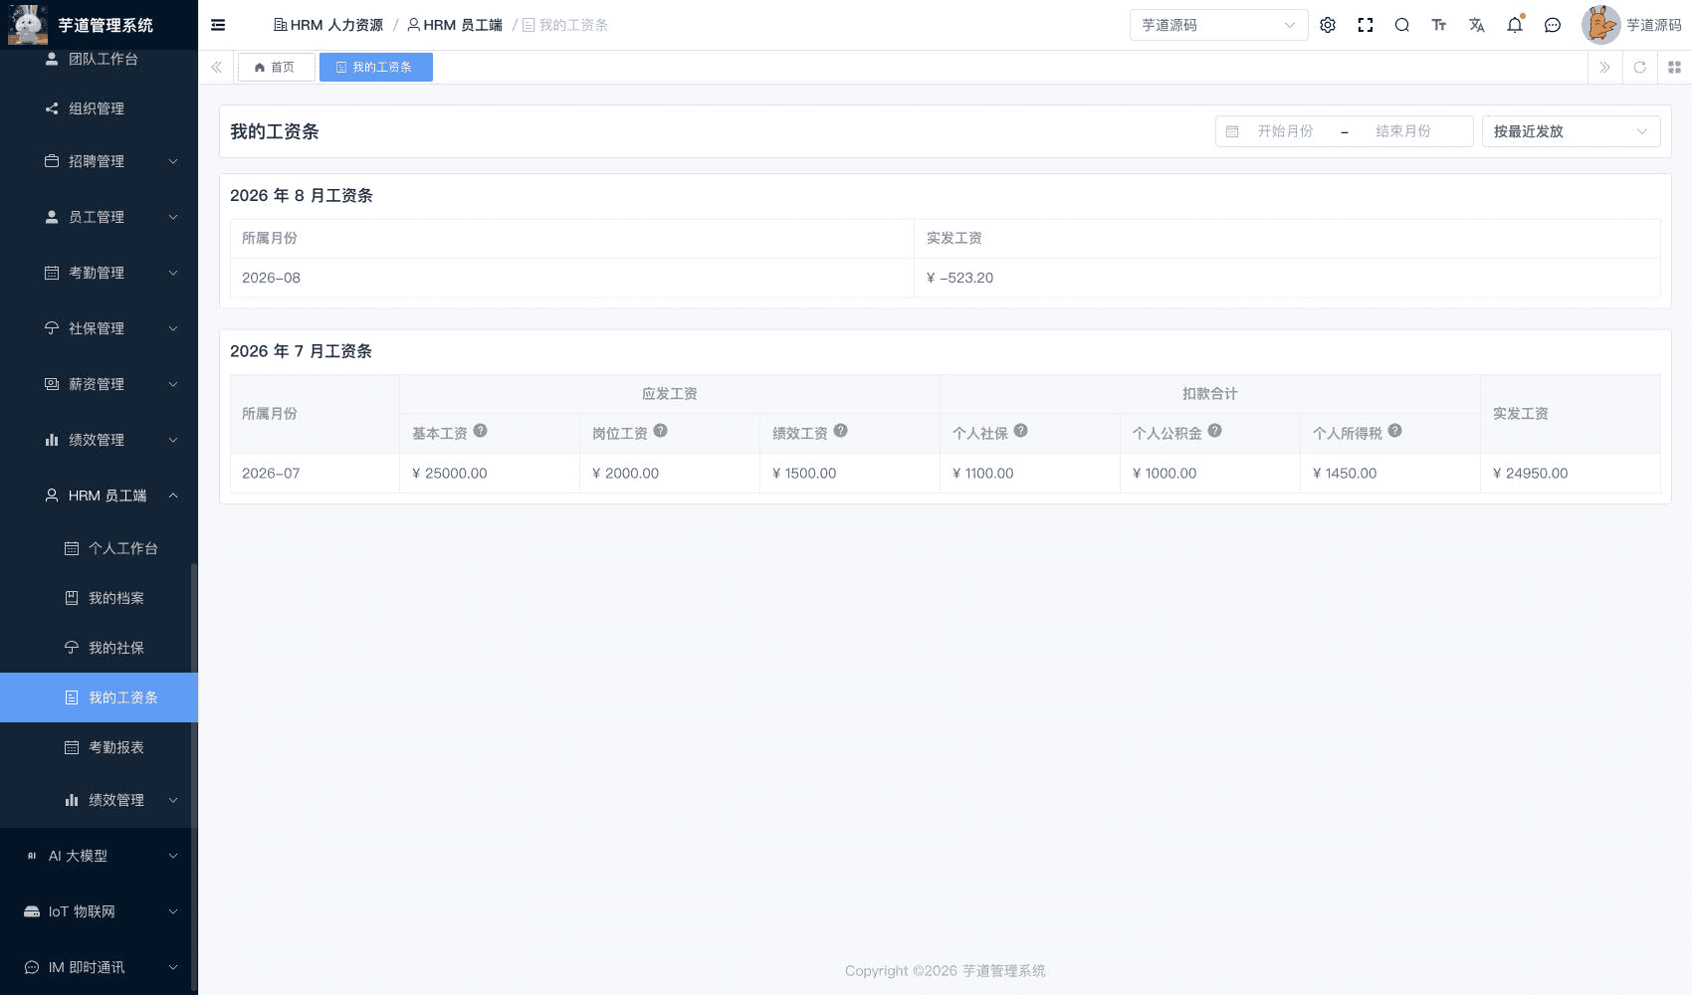1692x995 pixels.
Task: Change font size with the Tt icon
Action: click(1439, 25)
